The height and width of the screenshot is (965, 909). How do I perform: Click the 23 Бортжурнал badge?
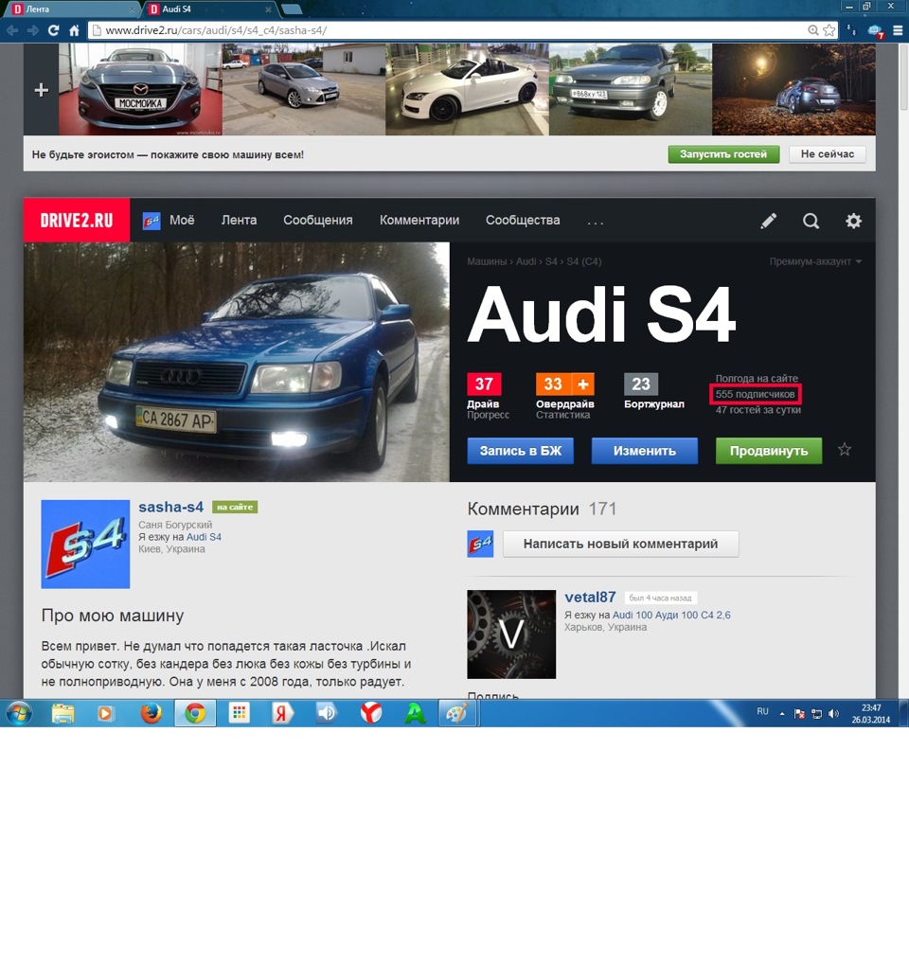pyautogui.click(x=641, y=384)
